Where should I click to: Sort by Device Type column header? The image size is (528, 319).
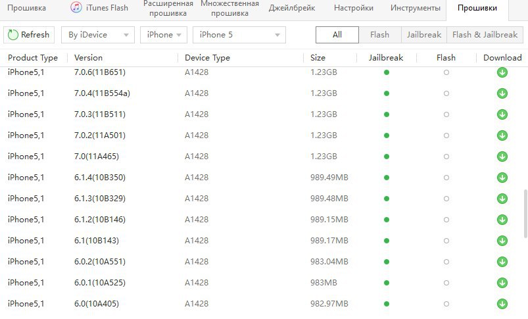click(x=207, y=58)
